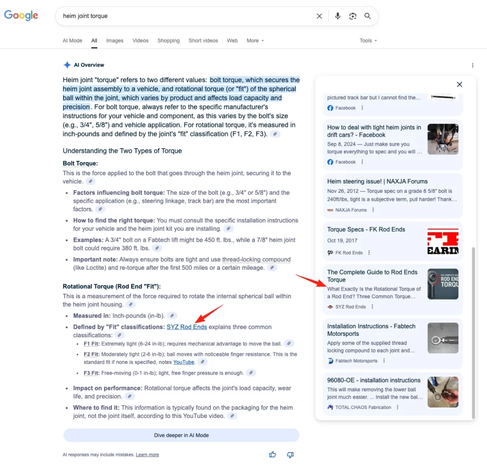Open 'How to deal with tight heim joints' result
The width and height of the screenshot is (487, 466).
[374, 131]
